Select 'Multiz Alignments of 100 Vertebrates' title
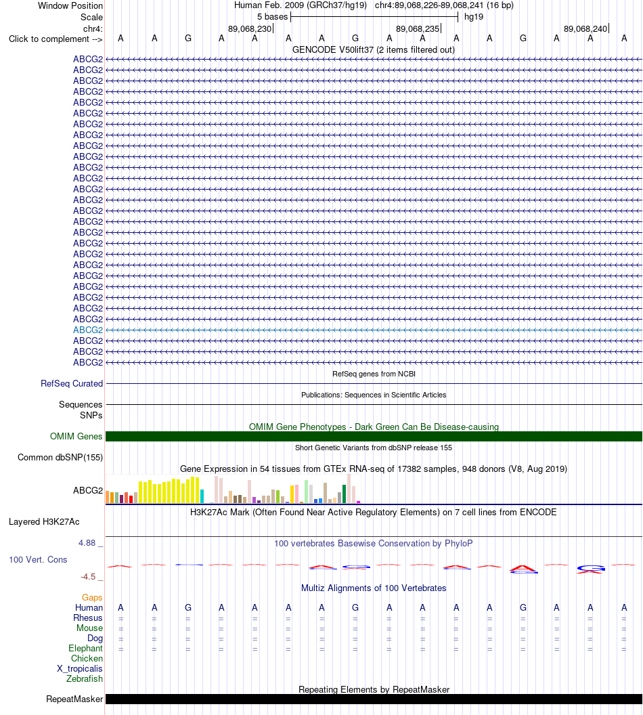 [x=374, y=588]
